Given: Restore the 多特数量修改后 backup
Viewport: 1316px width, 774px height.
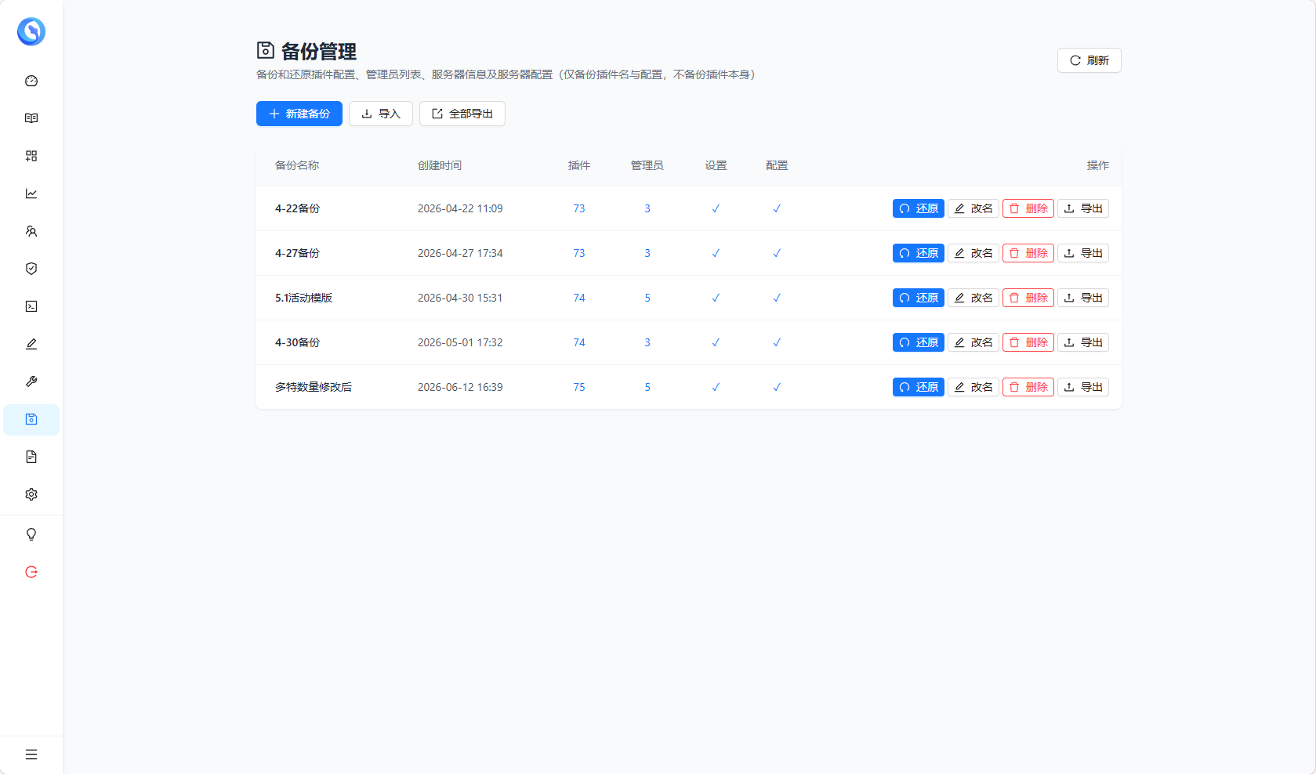Looking at the screenshot, I should [x=919, y=387].
